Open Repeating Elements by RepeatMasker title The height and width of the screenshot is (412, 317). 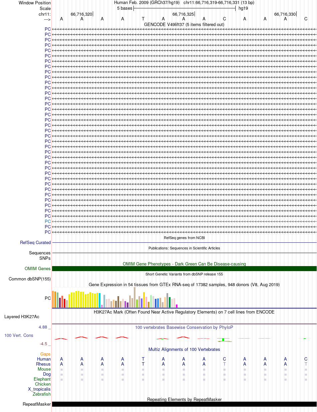point(184,400)
